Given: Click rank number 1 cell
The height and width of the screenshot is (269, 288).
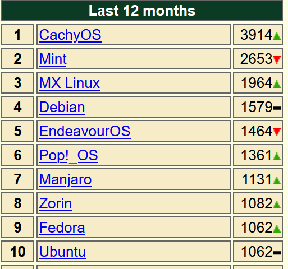Looking at the screenshot, I should 17,35.
